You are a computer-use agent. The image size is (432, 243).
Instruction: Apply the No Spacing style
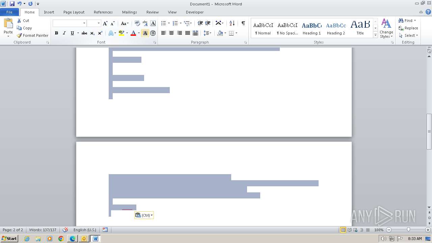[x=287, y=28]
